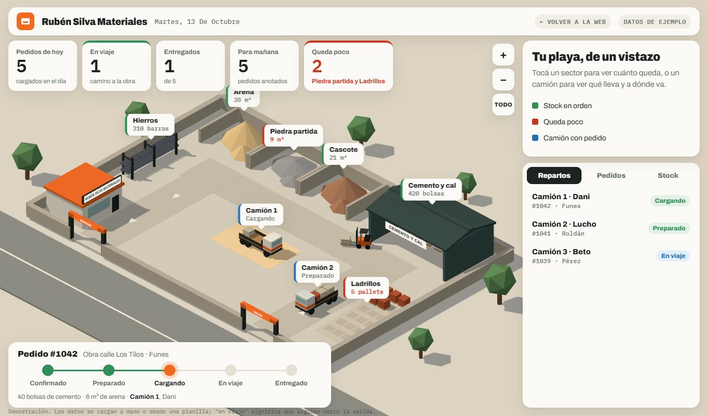Switch to the Stock tab
Viewport: 708px width, 416px height.
(x=668, y=176)
